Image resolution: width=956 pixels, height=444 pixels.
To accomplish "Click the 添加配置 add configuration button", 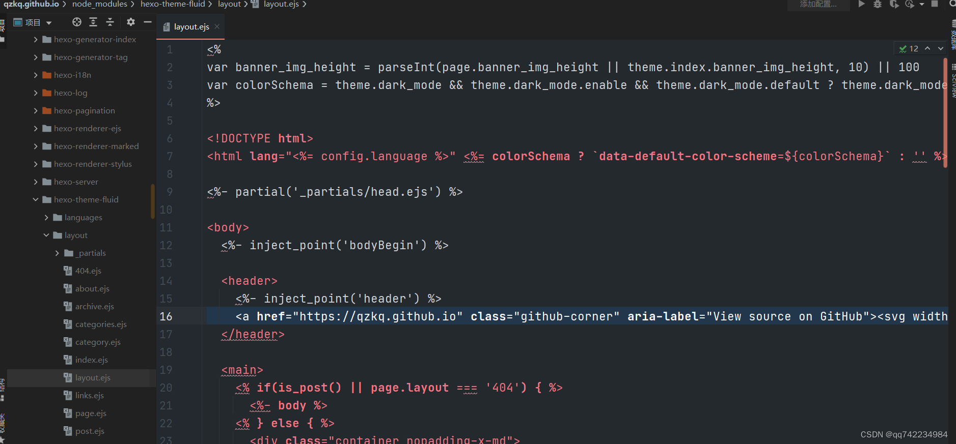I will click(818, 5).
